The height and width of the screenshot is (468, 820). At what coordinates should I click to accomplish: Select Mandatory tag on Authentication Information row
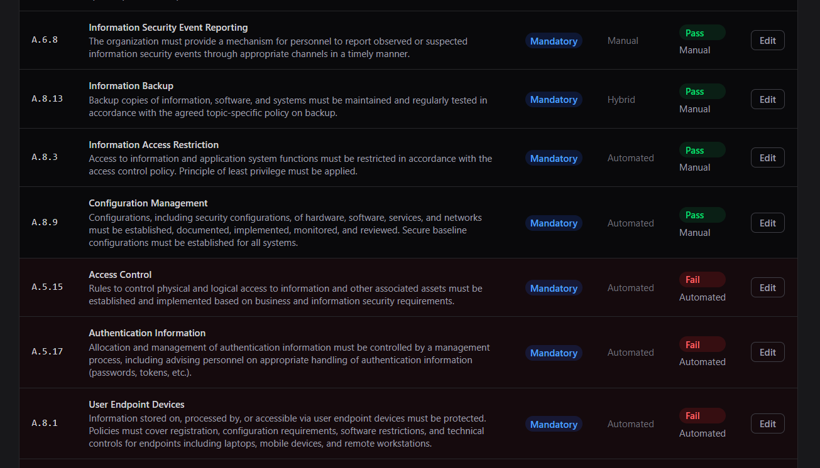(554, 353)
